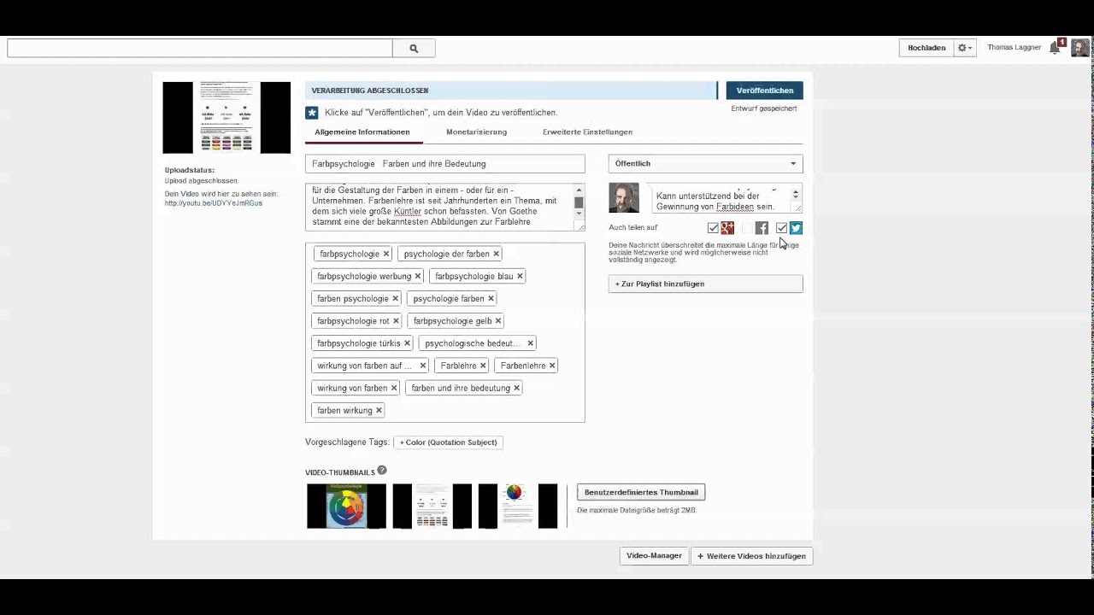Click the share message stepper arrows

coord(796,195)
